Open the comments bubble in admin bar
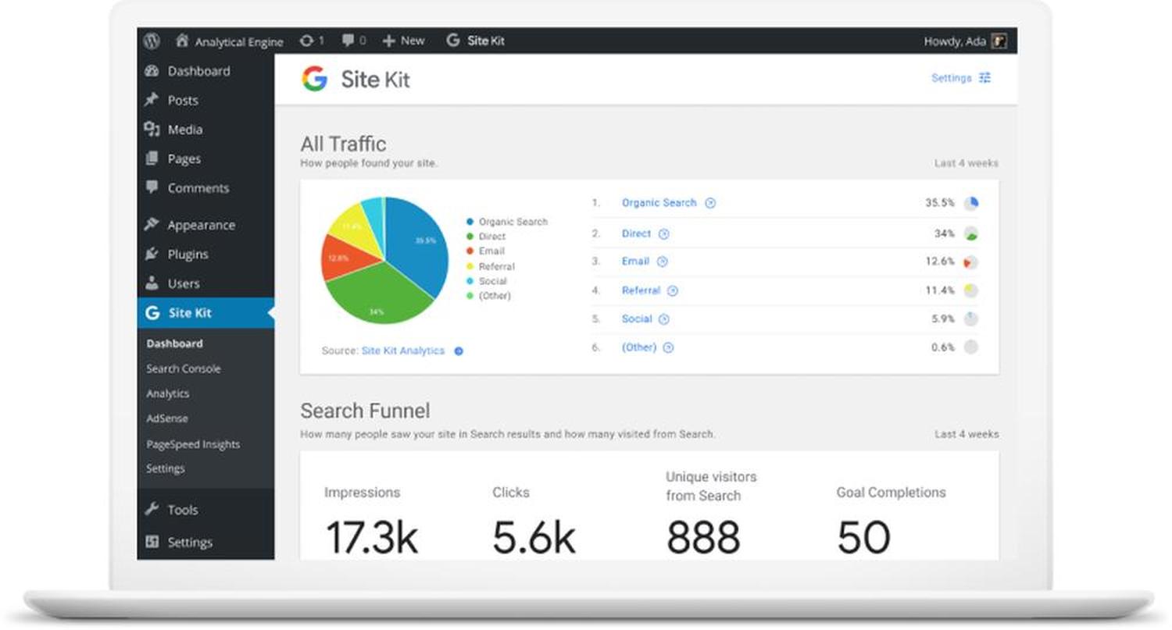1172x630 pixels. (x=348, y=41)
